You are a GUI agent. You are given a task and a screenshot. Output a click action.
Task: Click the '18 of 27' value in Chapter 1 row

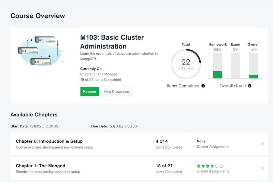(164, 166)
